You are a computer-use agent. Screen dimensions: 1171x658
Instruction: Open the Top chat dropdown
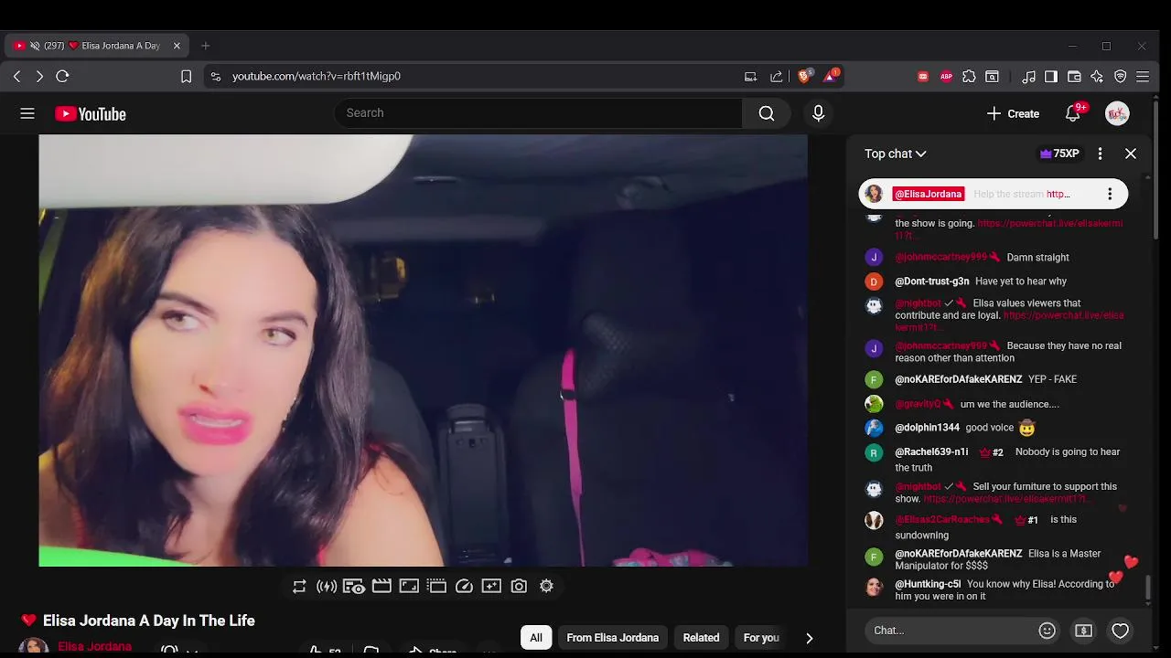tap(896, 154)
